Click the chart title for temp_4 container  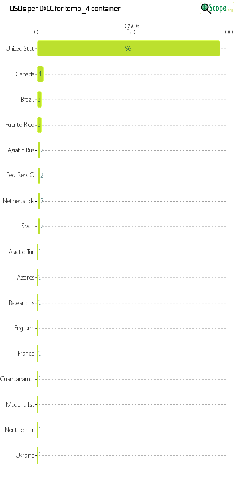pyautogui.click(x=65, y=8)
